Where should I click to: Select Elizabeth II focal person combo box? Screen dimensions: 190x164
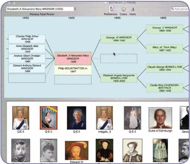40,9
